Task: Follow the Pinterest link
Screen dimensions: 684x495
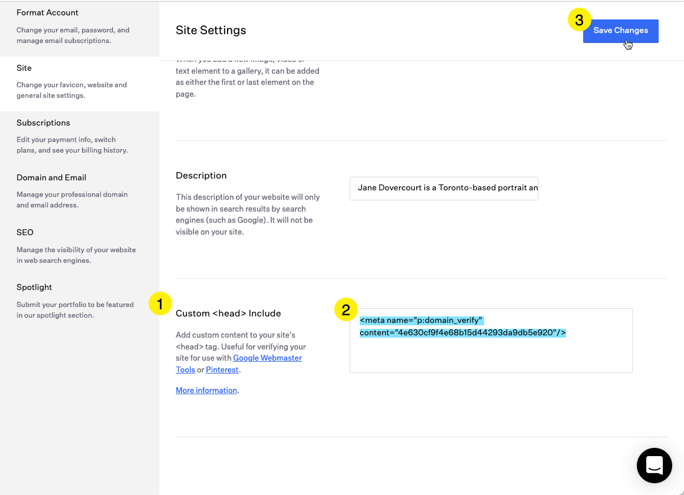Action: pyautogui.click(x=222, y=369)
